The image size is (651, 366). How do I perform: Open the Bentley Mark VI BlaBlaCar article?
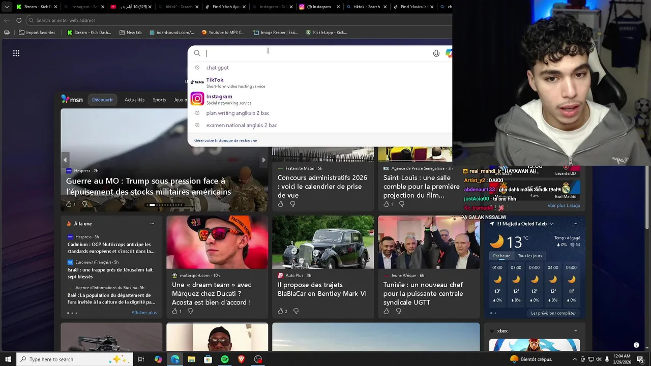click(322, 289)
